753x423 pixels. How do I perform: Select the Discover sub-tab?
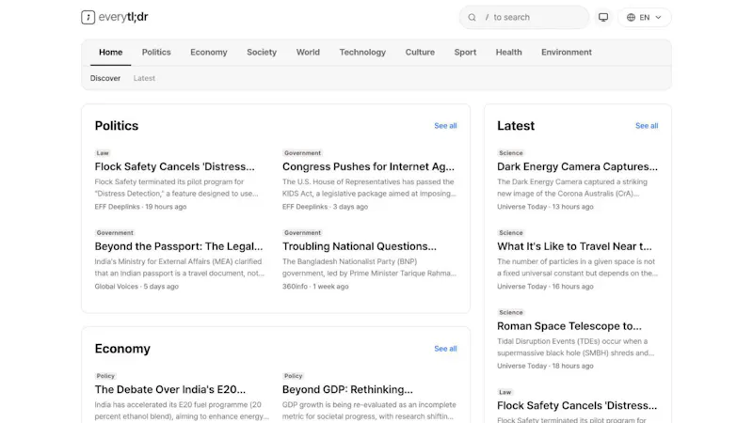point(105,78)
